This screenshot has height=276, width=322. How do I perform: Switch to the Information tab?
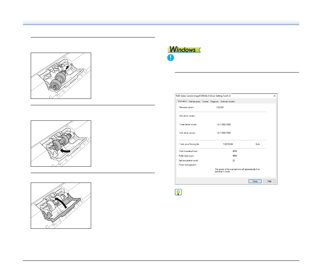coord(182,101)
